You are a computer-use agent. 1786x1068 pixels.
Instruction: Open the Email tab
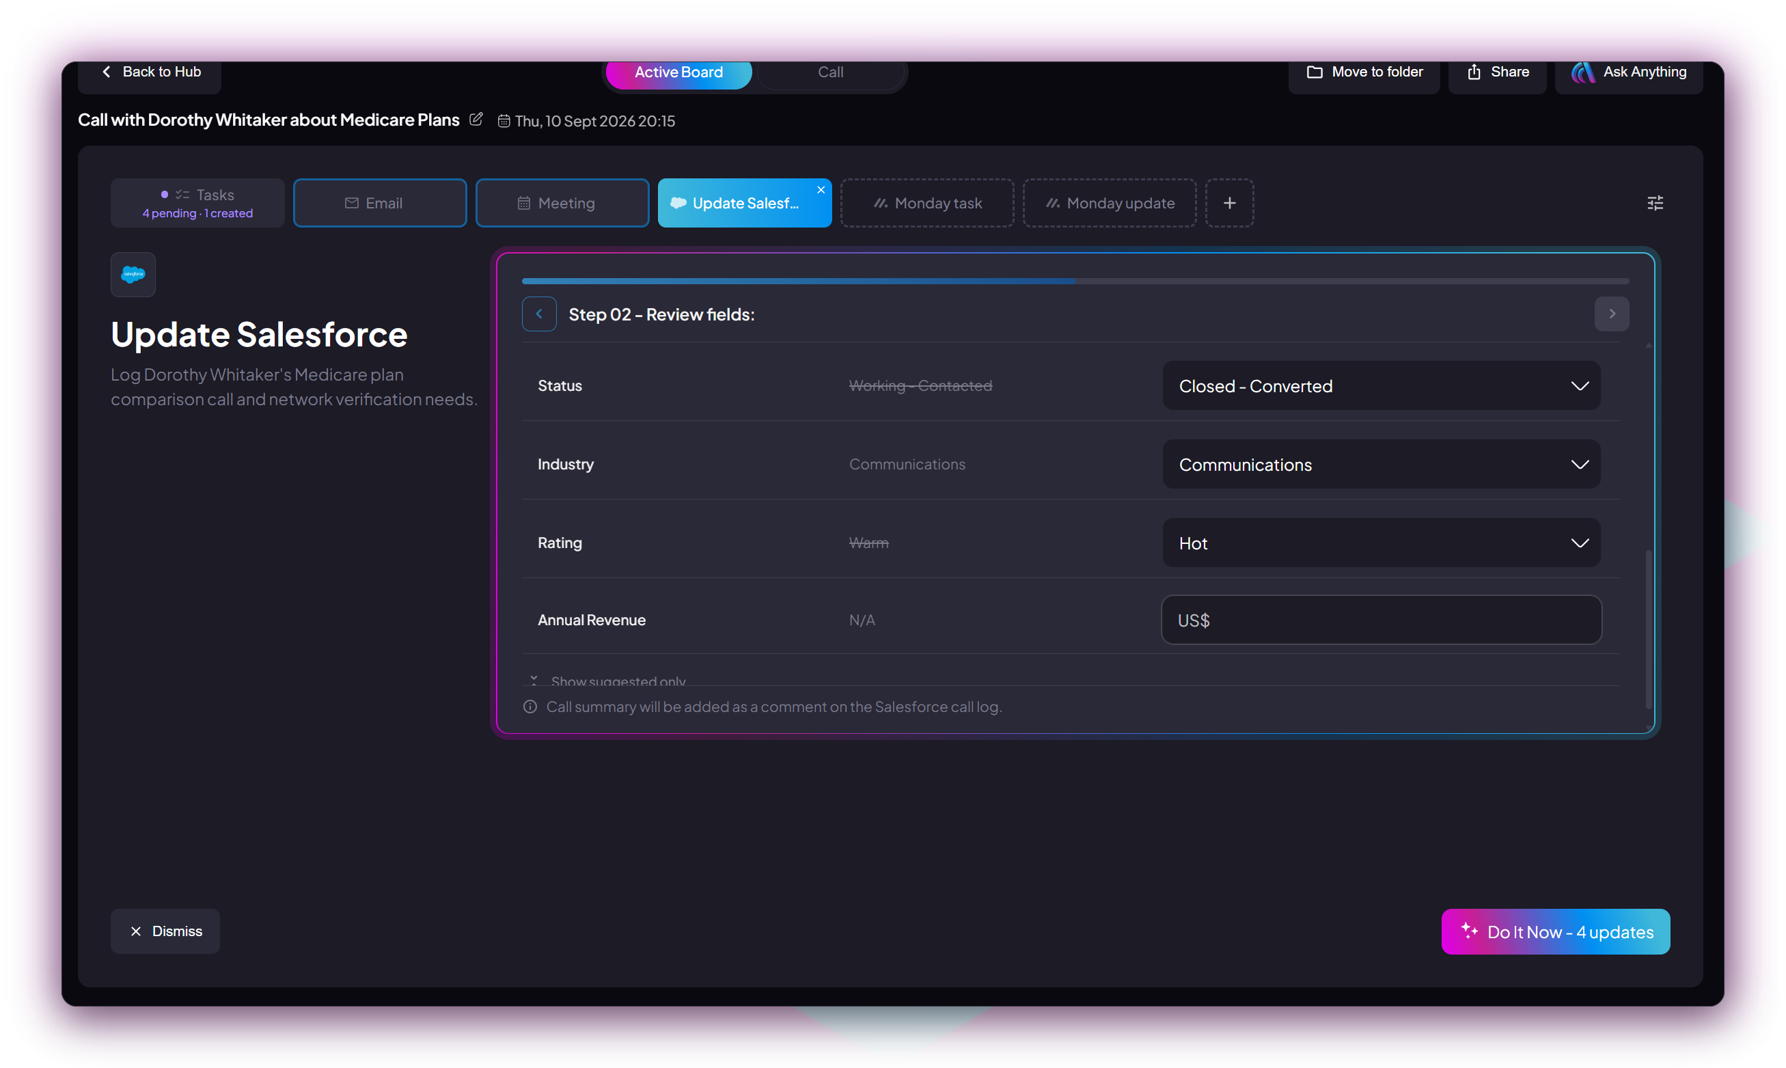pos(380,203)
